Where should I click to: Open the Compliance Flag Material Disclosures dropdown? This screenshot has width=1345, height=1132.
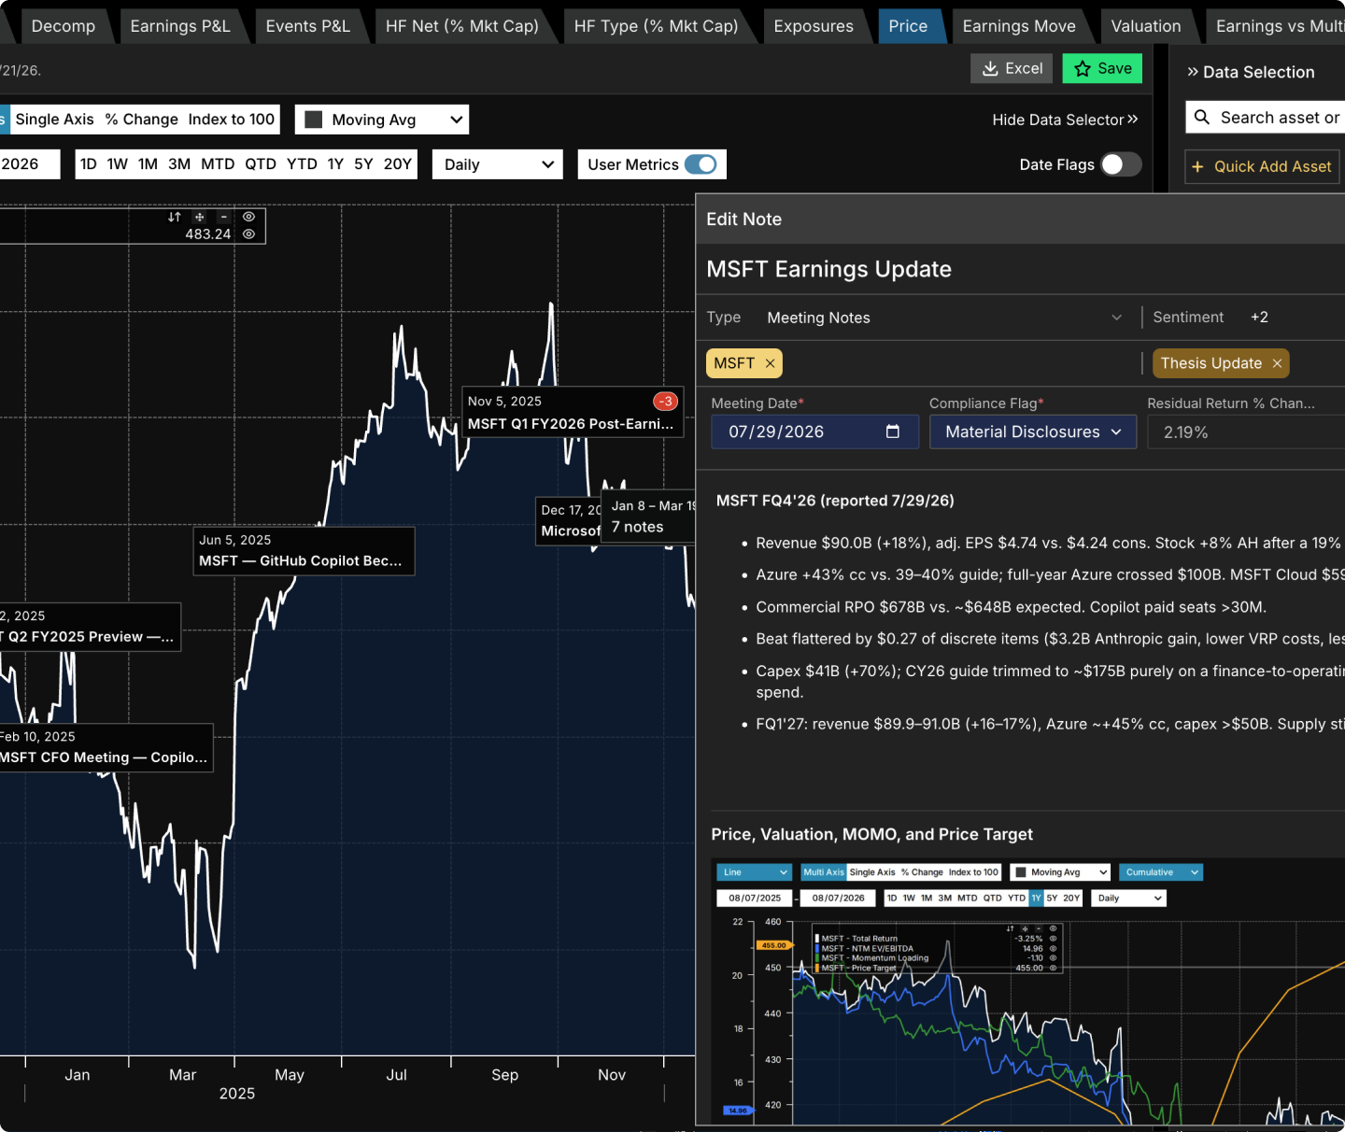[1033, 432]
